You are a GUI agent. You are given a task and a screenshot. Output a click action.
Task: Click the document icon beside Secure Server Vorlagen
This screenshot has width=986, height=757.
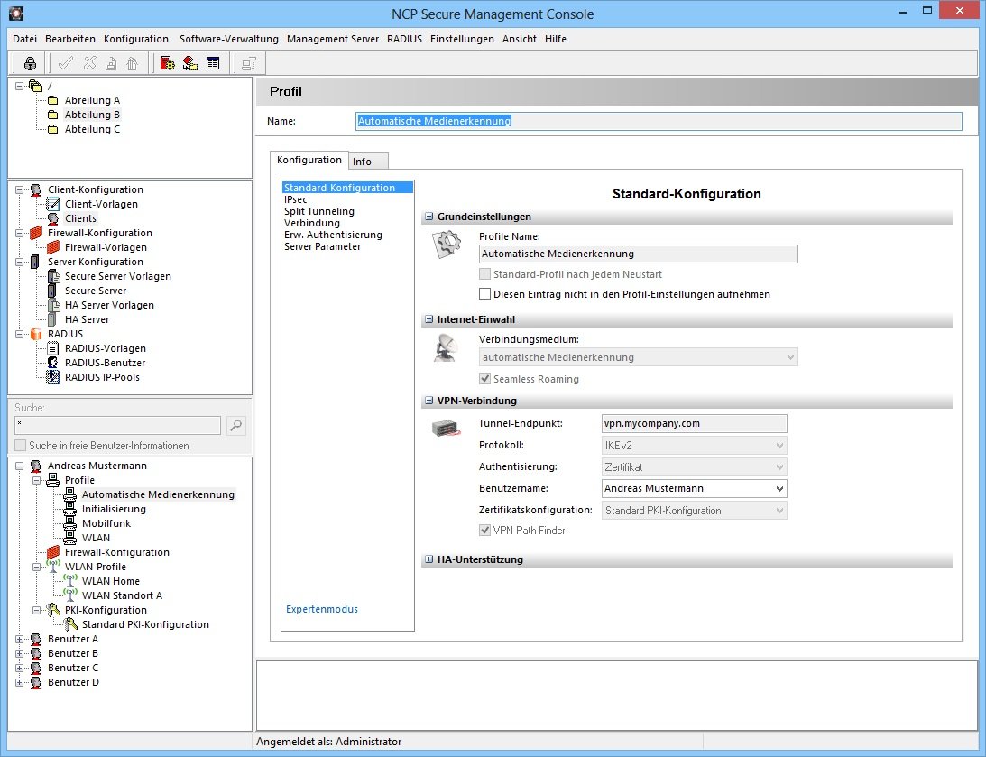click(53, 276)
